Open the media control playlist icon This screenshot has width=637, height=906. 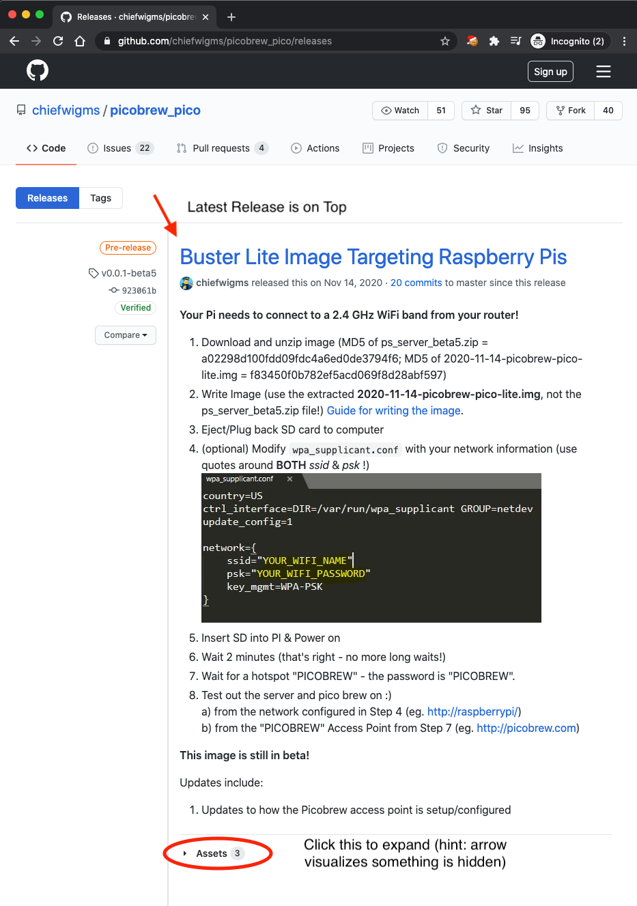coord(516,41)
